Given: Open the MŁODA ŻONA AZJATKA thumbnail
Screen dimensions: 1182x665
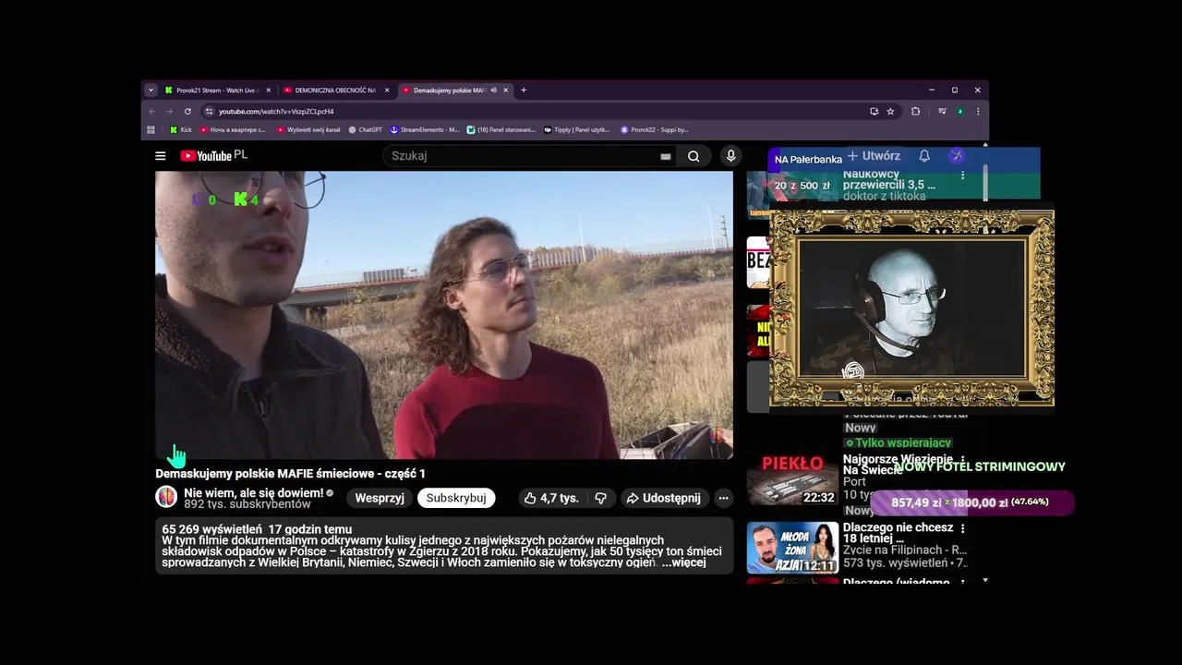Looking at the screenshot, I should 792,548.
